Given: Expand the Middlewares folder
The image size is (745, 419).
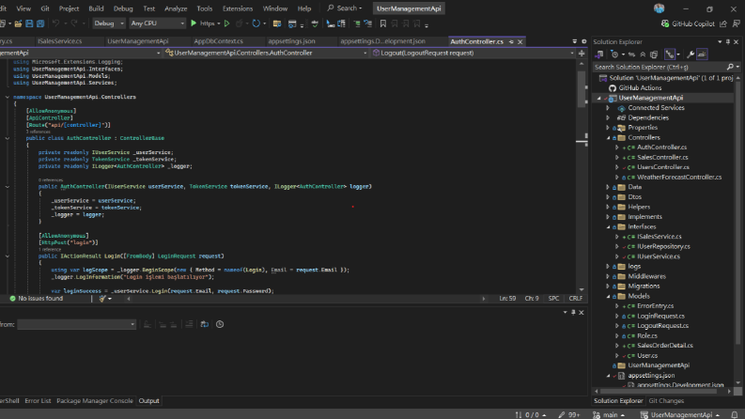Looking at the screenshot, I should tap(608, 276).
